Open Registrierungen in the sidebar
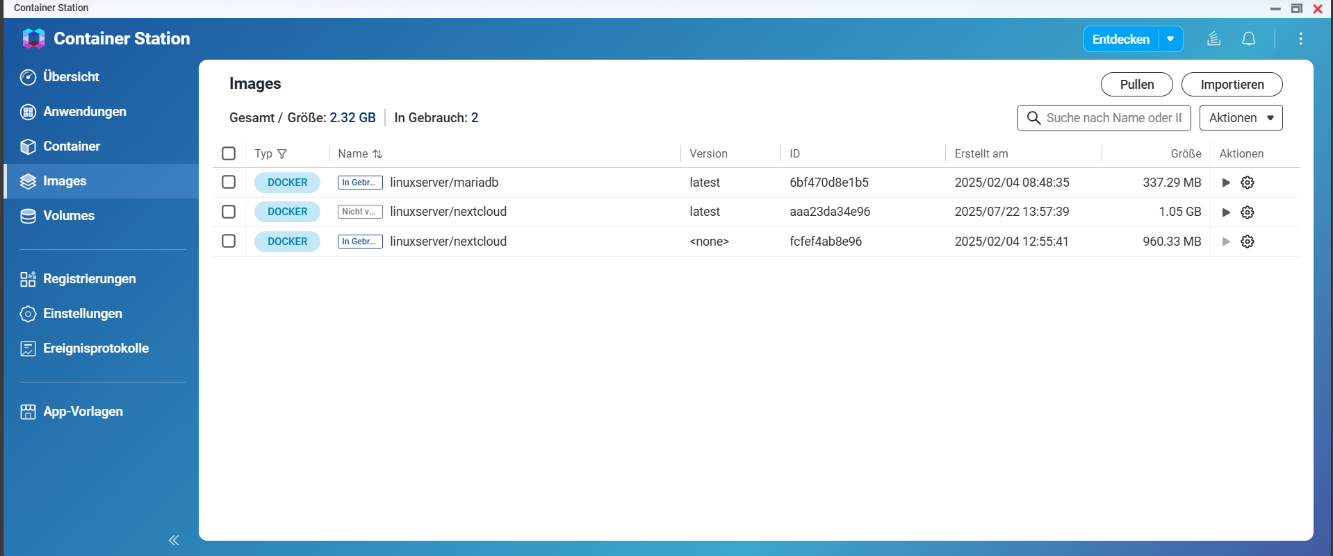The height and width of the screenshot is (556, 1333). point(90,279)
